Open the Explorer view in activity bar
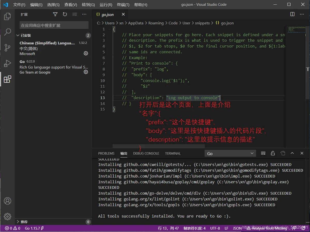 point(7,16)
